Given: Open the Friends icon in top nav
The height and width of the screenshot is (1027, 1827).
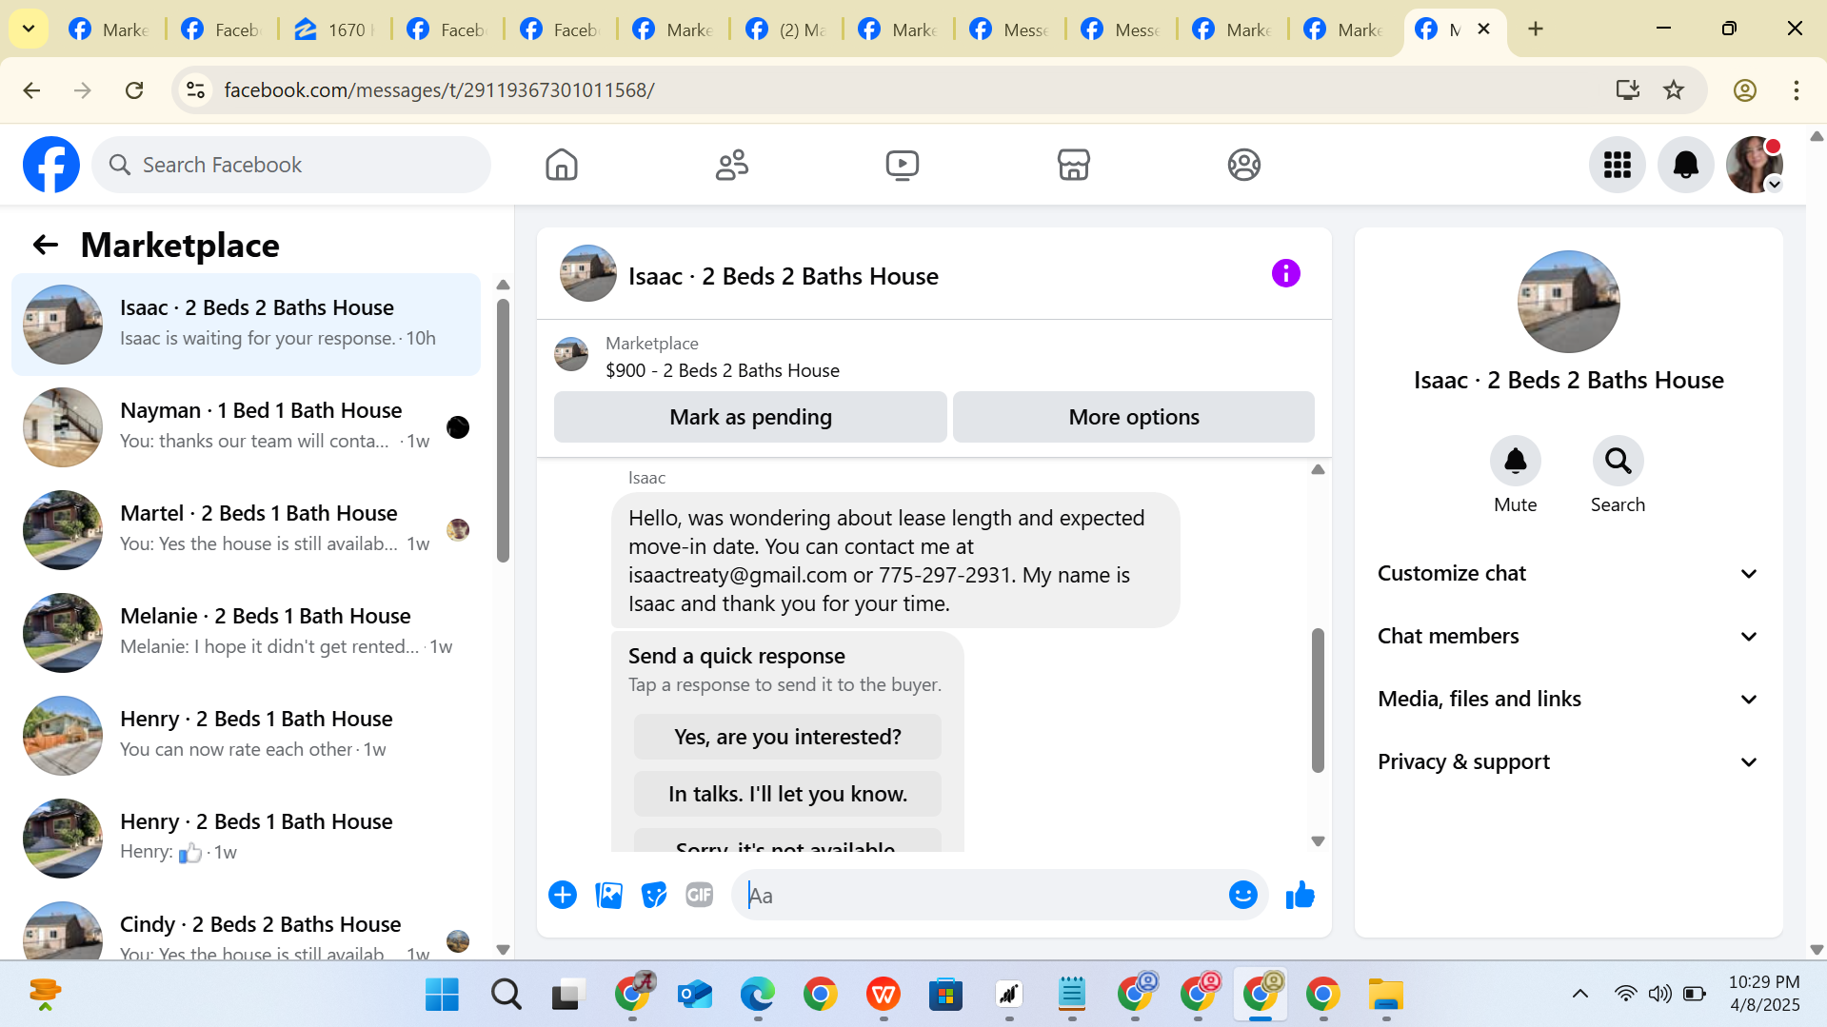Looking at the screenshot, I should [731, 165].
